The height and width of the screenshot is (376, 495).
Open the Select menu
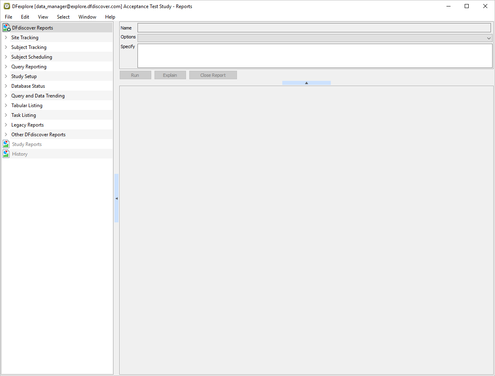tap(63, 17)
